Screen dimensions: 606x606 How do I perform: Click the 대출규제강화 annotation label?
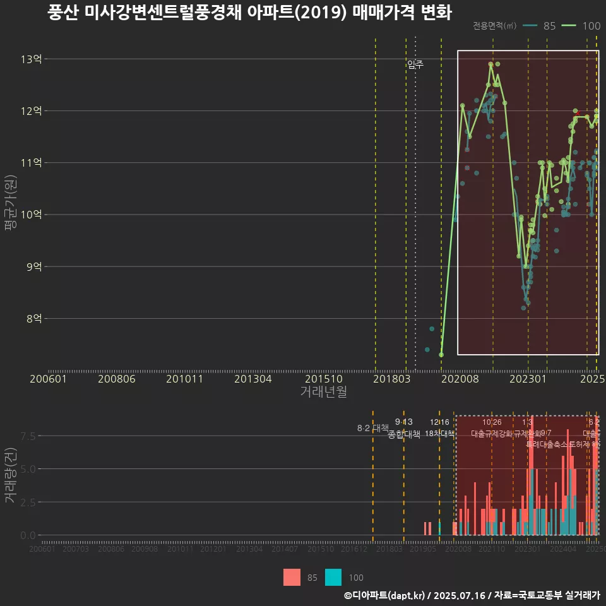tap(492, 434)
